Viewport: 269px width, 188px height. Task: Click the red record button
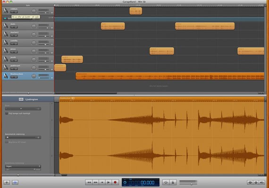coord(115,182)
